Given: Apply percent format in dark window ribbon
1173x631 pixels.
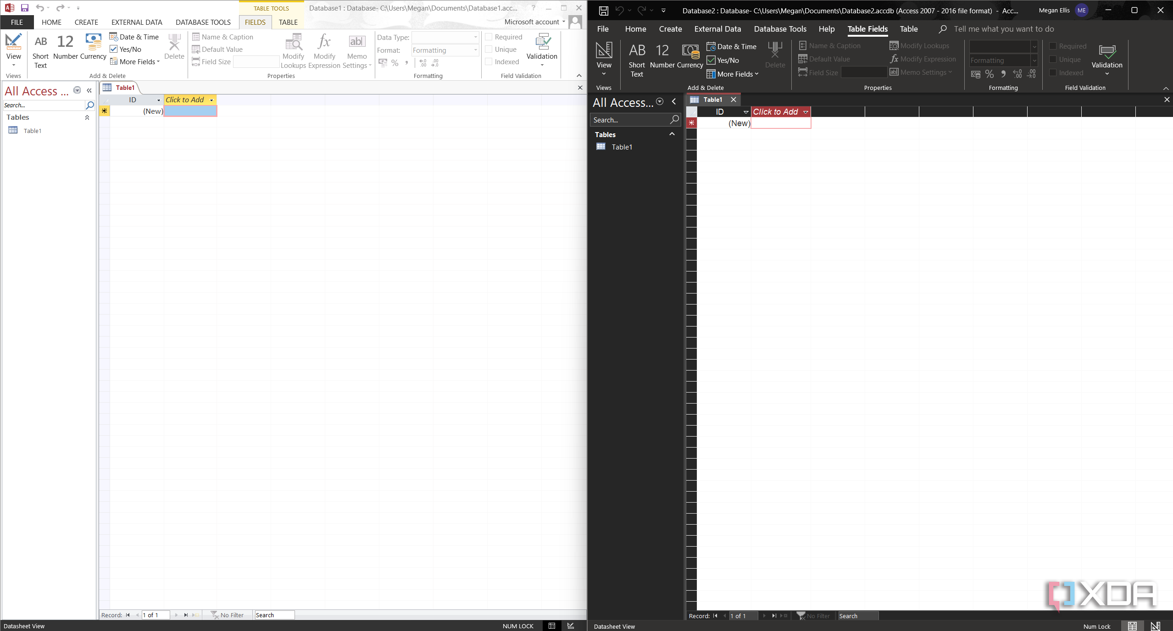Looking at the screenshot, I should [x=990, y=74].
